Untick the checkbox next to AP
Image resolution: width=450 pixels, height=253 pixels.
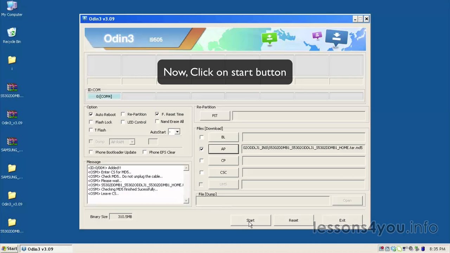(201, 149)
